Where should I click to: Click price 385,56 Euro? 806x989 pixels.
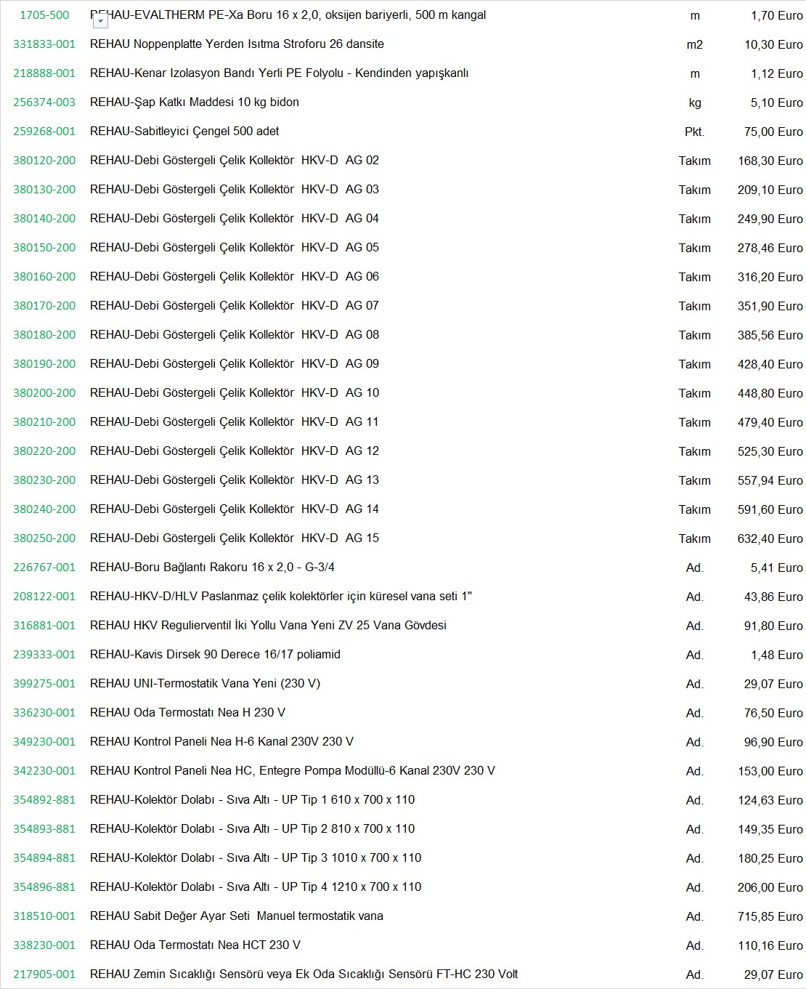point(770,335)
